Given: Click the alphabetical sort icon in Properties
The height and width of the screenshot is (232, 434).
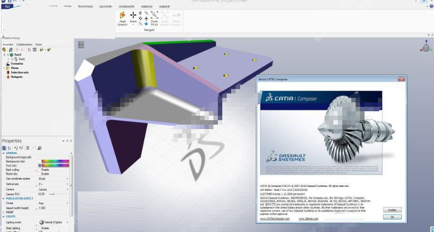Looking at the screenshot, I should [9, 148].
